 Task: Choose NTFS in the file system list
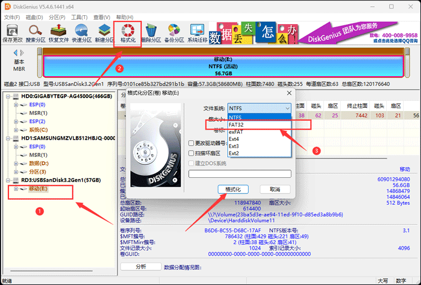pyautogui.click(x=259, y=117)
